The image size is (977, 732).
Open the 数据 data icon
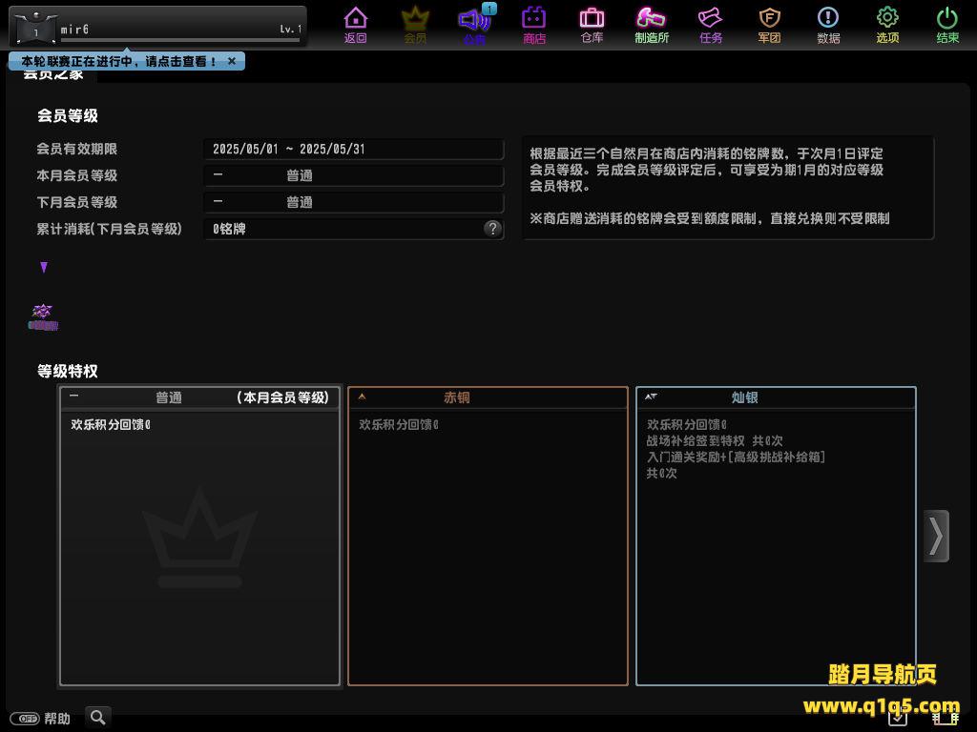click(828, 24)
